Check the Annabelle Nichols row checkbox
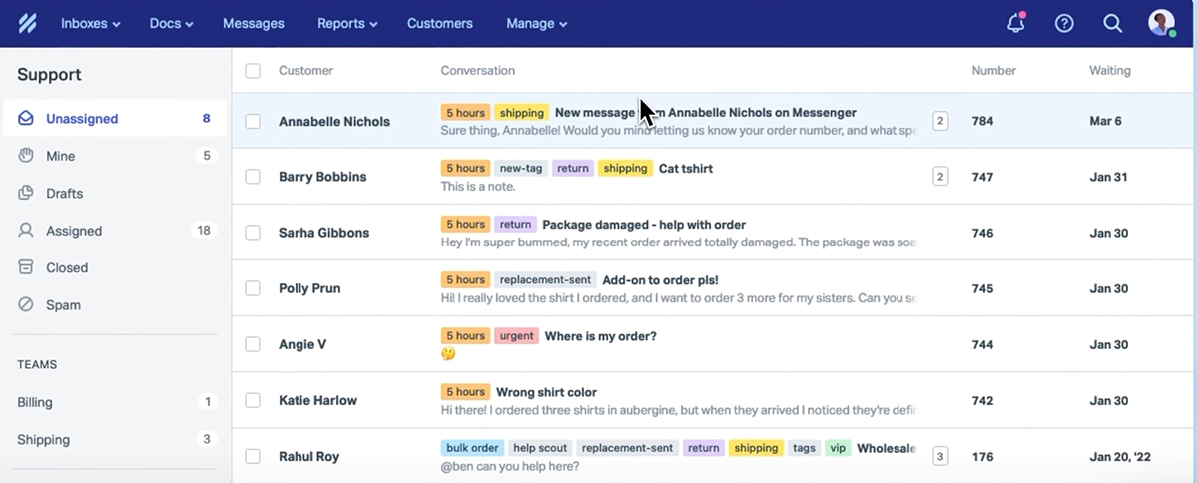1198x483 pixels. point(253,121)
